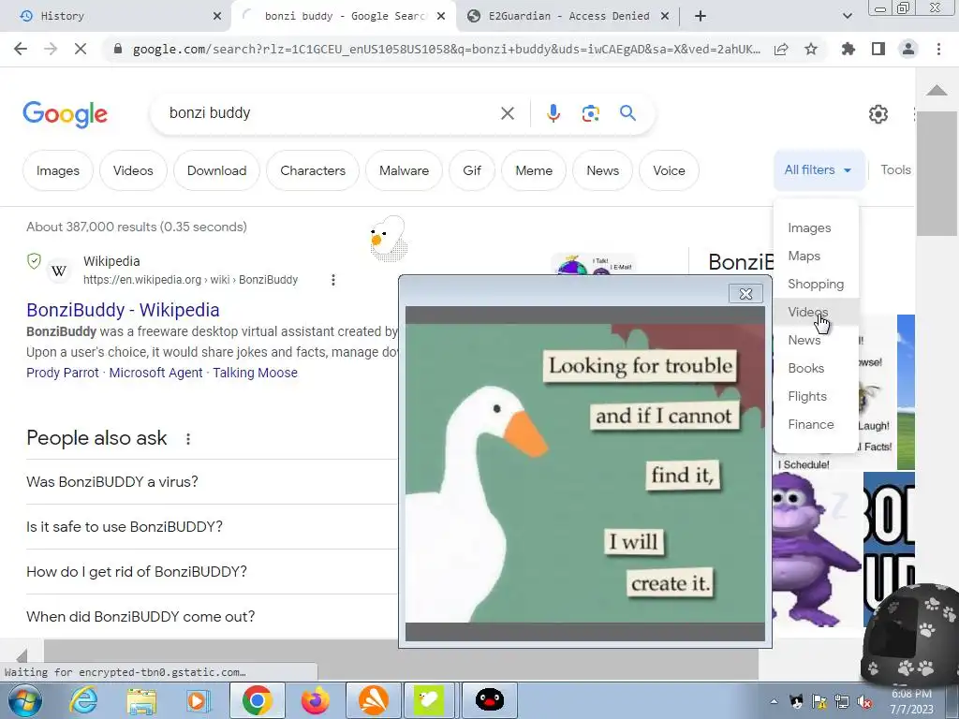The width and height of the screenshot is (959, 719).
Task: Open the Microsoft Agent link
Action: tap(155, 373)
